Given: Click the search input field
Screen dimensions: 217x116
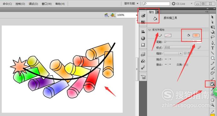Looking at the screenshot, I should pos(156,3).
